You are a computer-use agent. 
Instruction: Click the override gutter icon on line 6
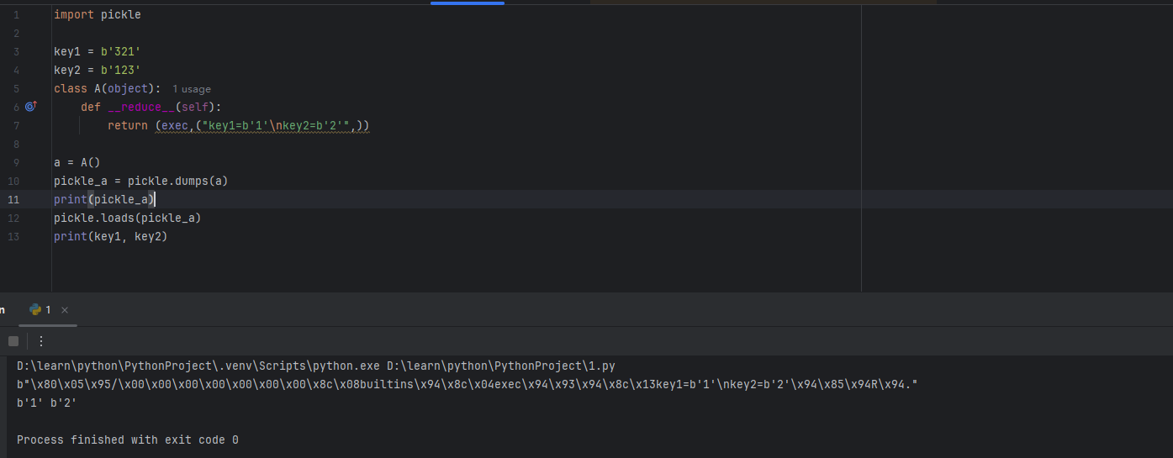click(x=31, y=107)
